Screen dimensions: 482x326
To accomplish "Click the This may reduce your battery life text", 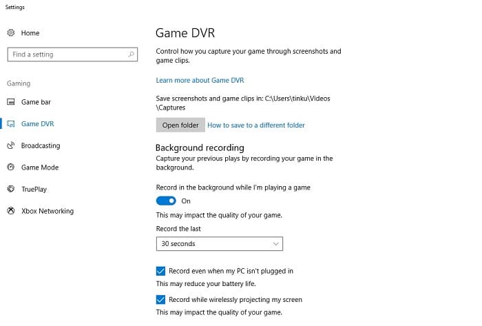I will tap(206, 283).
